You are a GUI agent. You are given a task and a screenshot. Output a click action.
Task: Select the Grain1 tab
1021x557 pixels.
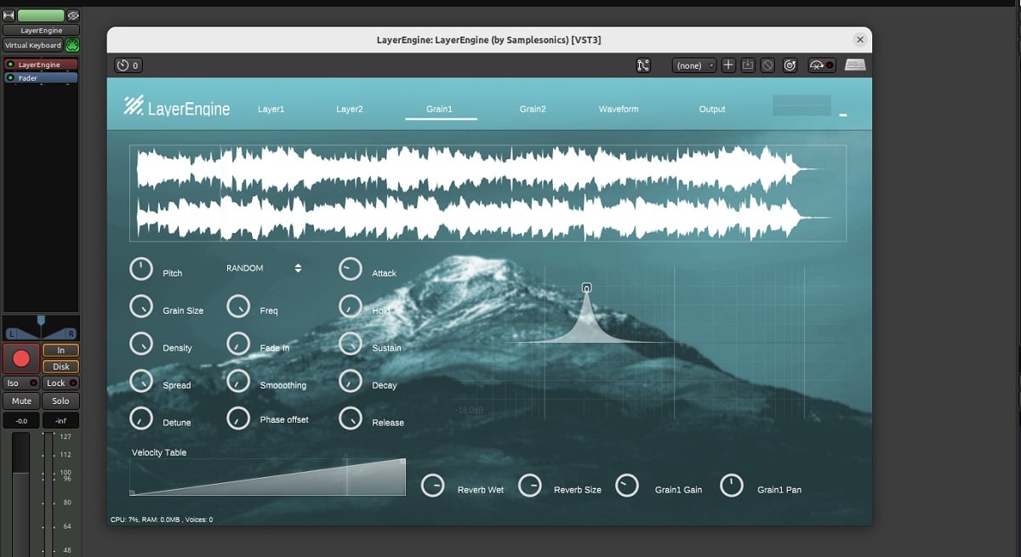tap(440, 109)
